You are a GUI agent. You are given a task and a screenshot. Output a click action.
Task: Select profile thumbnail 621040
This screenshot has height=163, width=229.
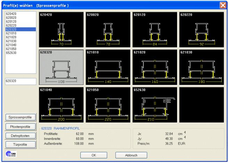(61, 104)
